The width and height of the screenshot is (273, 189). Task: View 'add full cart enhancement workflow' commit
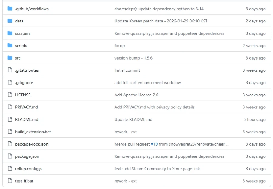[x=147, y=83]
